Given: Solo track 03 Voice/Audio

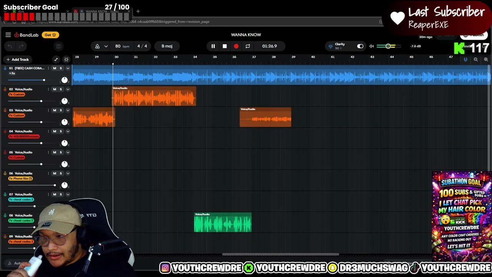Looking at the screenshot, I should [60, 110].
